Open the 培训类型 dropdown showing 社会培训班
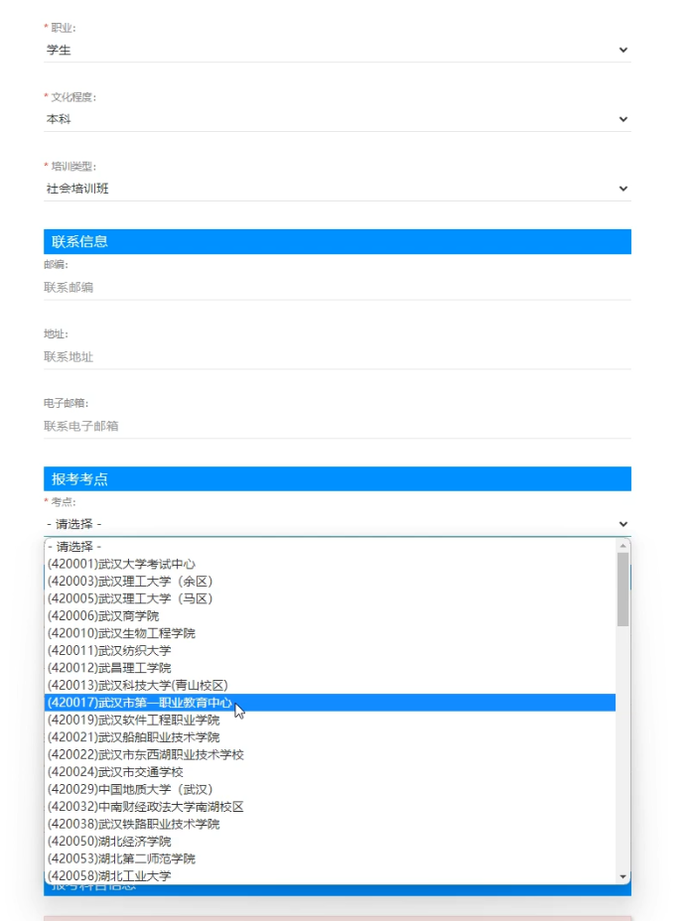Viewport: 689px width, 921px height. click(x=337, y=189)
